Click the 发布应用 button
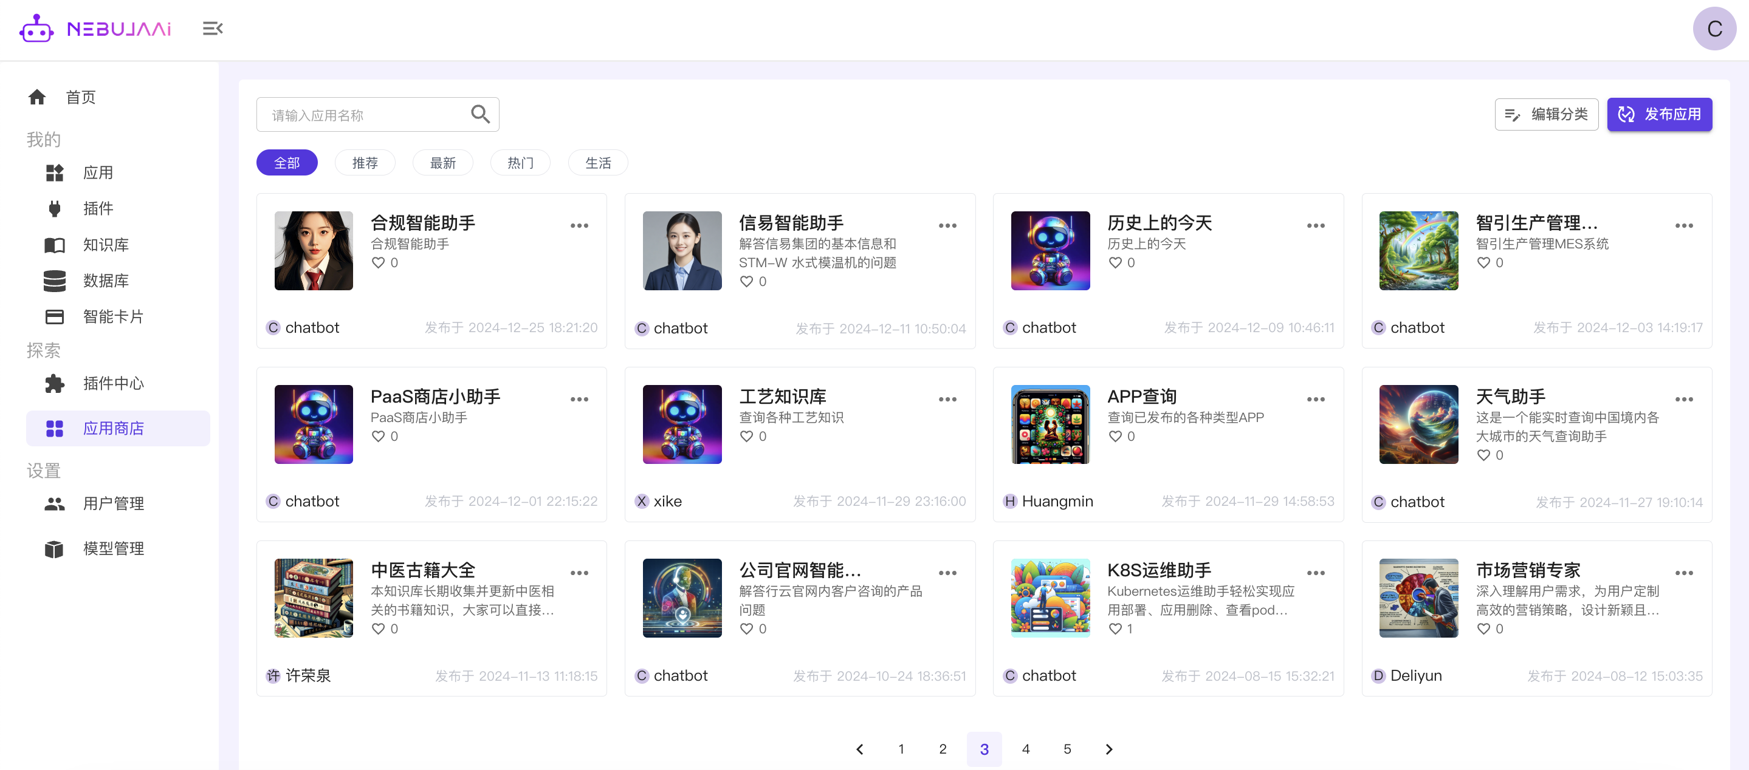1749x770 pixels. 1660,114
